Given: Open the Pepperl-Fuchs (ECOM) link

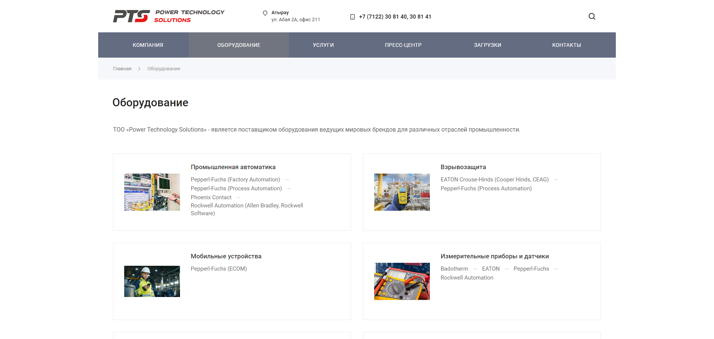Looking at the screenshot, I should pyautogui.click(x=219, y=269).
